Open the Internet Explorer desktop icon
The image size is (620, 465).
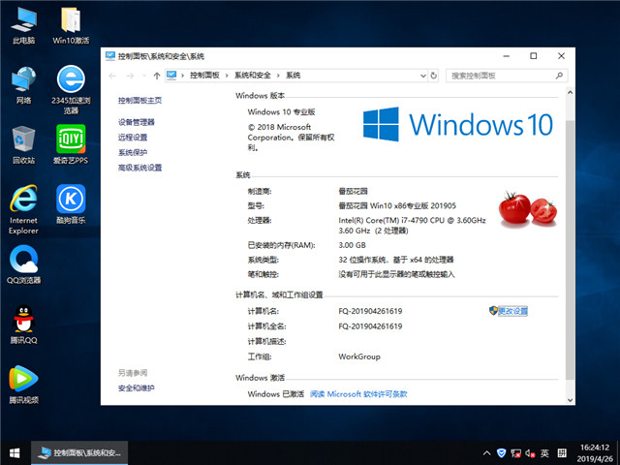23,209
